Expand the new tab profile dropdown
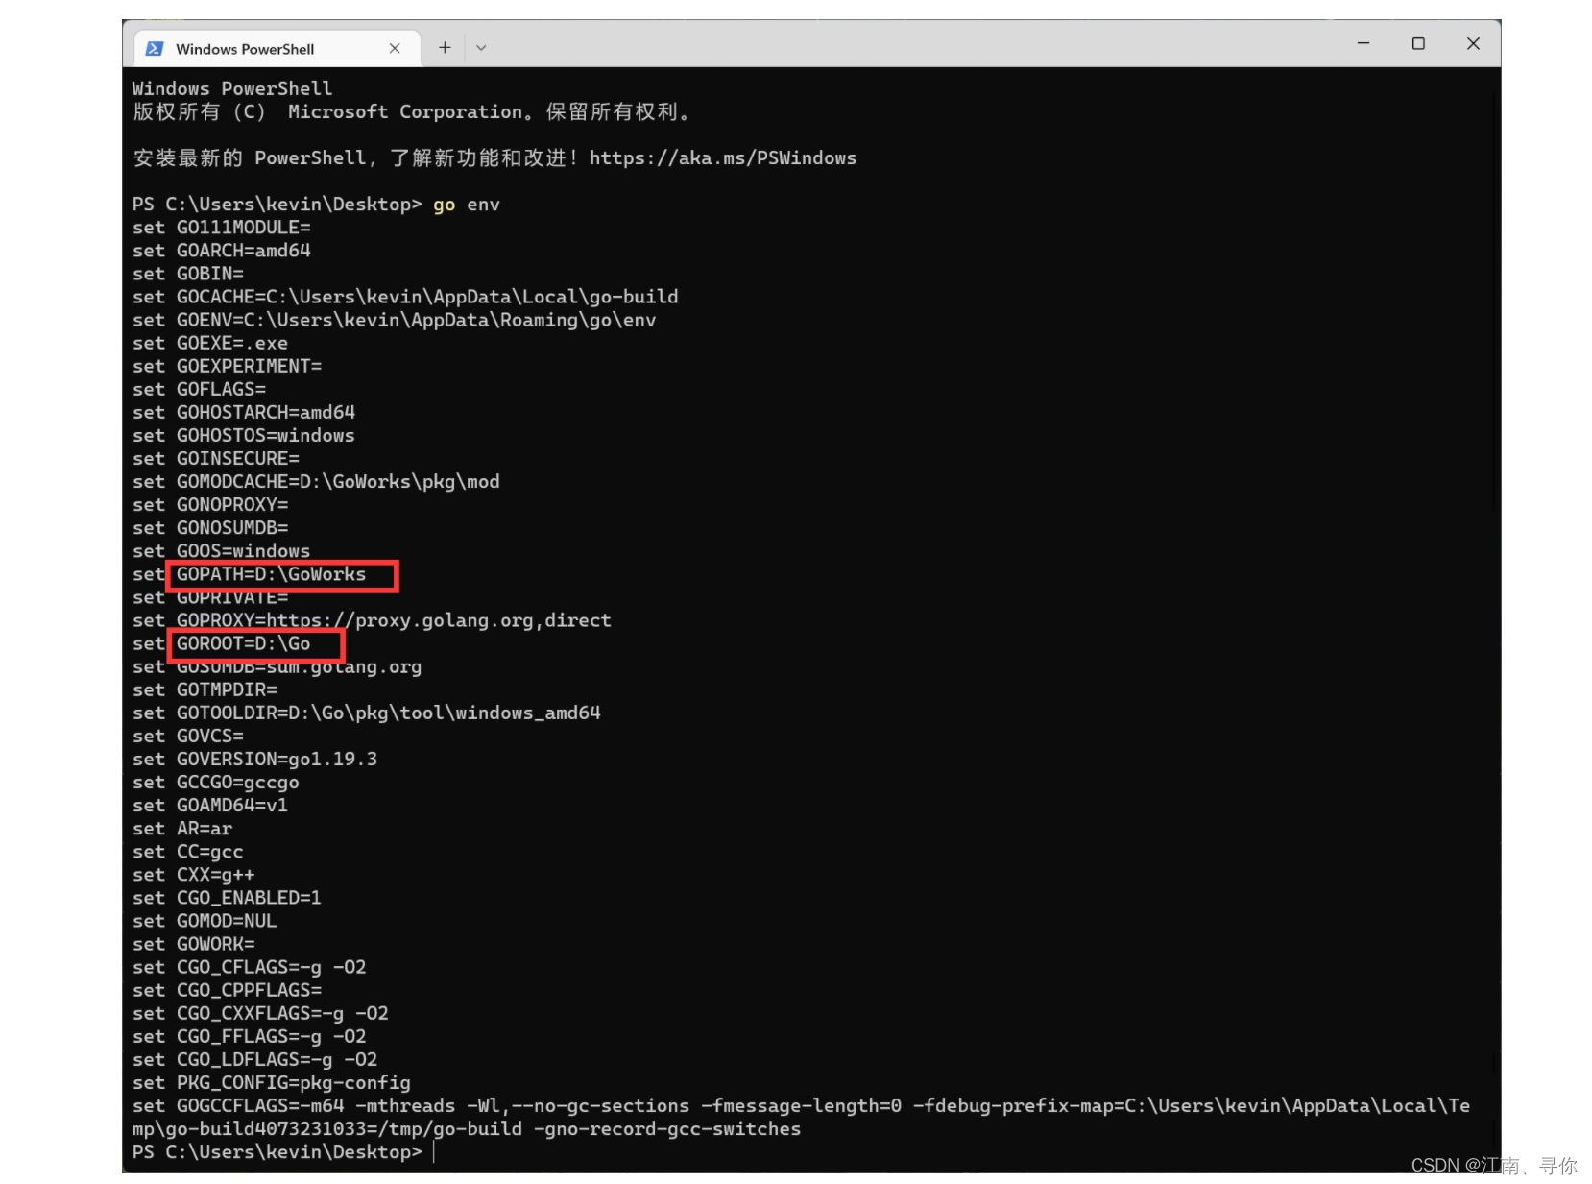 point(481,47)
